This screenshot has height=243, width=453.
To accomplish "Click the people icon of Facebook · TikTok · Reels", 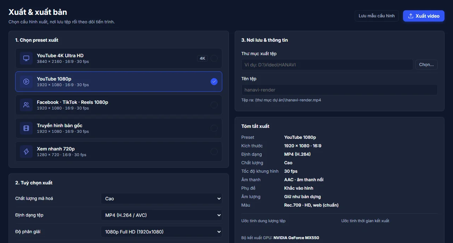I will pyautogui.click(x=26, y=105).
